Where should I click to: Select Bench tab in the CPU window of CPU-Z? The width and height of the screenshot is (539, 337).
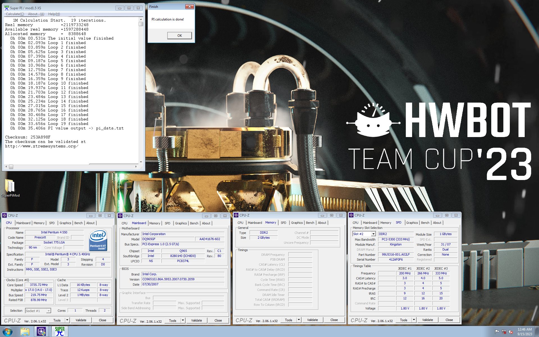(x=79, y=223)
